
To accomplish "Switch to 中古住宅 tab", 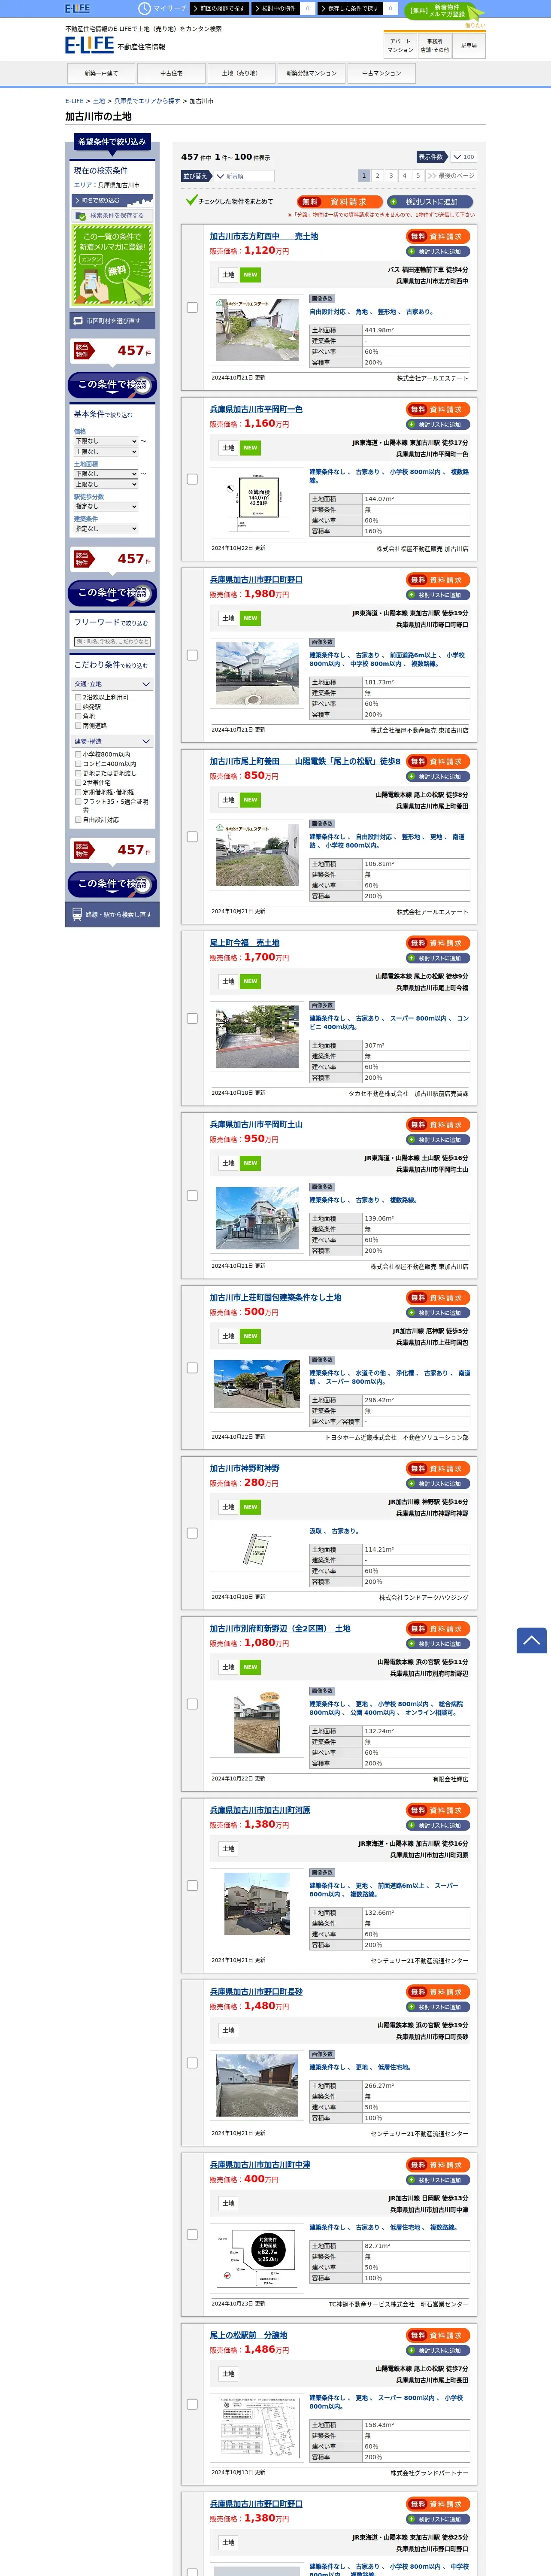I will coord(171,73).
